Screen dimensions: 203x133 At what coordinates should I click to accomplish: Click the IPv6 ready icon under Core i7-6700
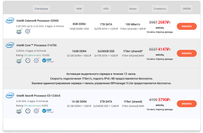19,60
